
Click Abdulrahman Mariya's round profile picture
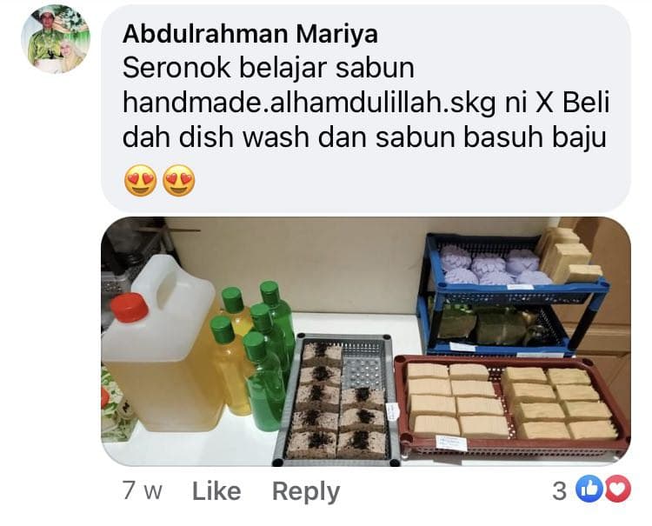tap(56, 38)
